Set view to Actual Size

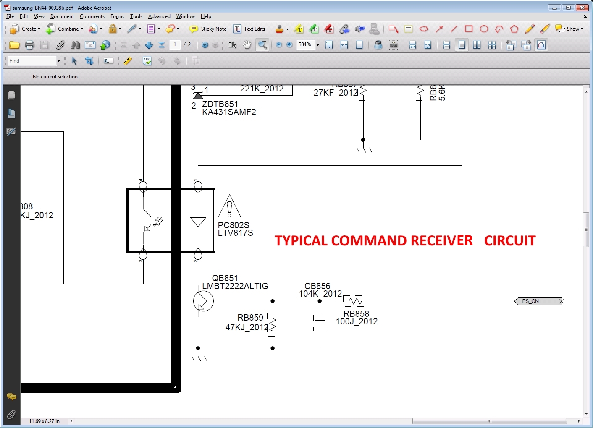[329, 45]
